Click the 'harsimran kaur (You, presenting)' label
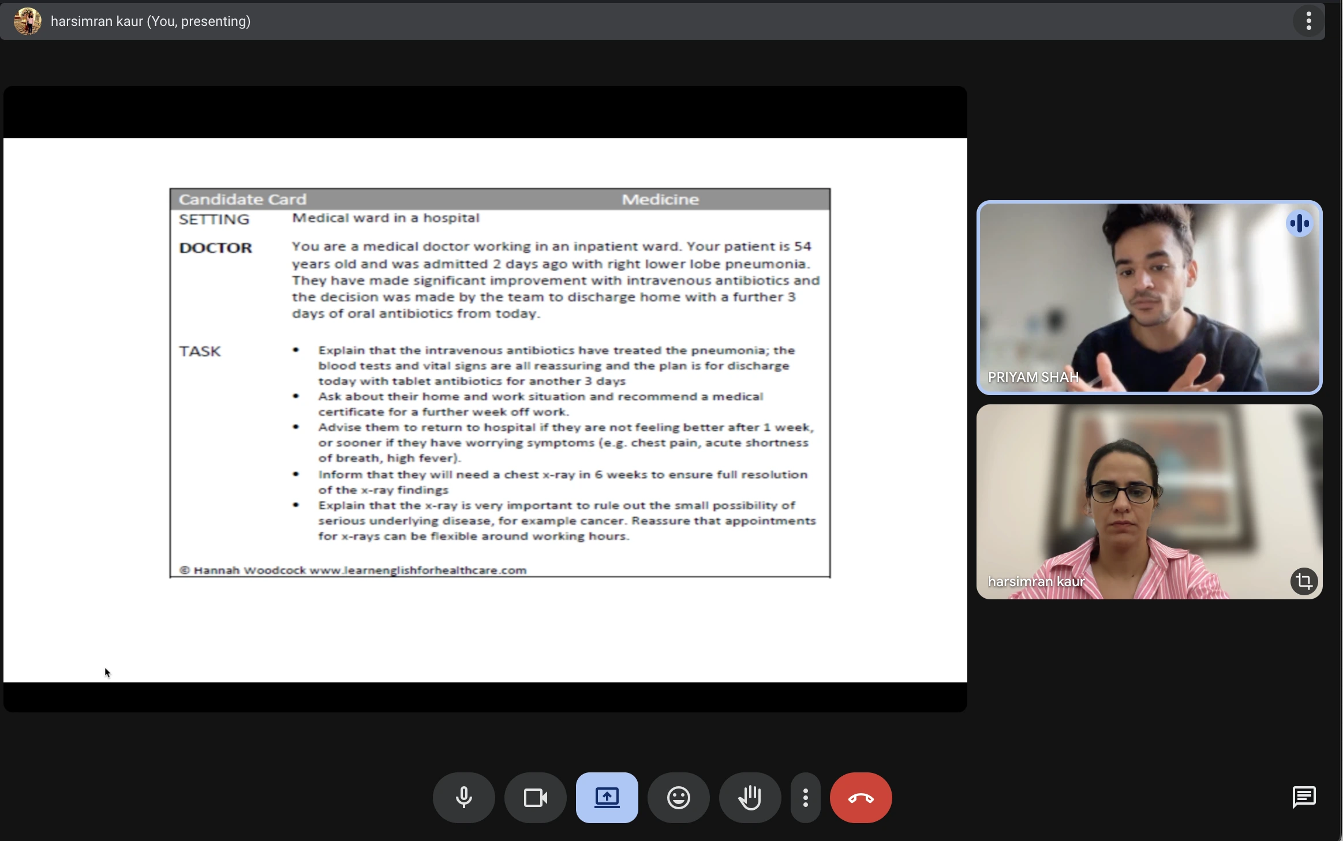This screenshot has height=841, width=1343. click(x=150, y=21)
